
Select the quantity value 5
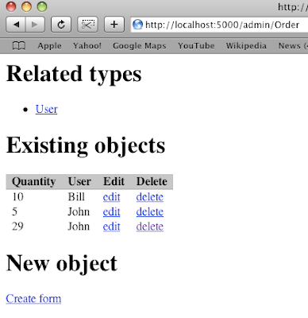[14, 211]
